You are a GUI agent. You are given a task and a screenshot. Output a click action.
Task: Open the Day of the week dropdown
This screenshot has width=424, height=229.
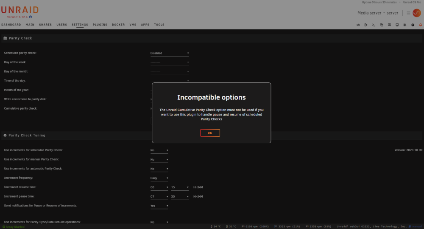(170, 62)
